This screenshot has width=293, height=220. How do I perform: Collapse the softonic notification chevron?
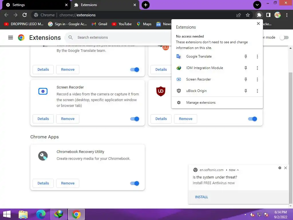[x=238, y=170]
